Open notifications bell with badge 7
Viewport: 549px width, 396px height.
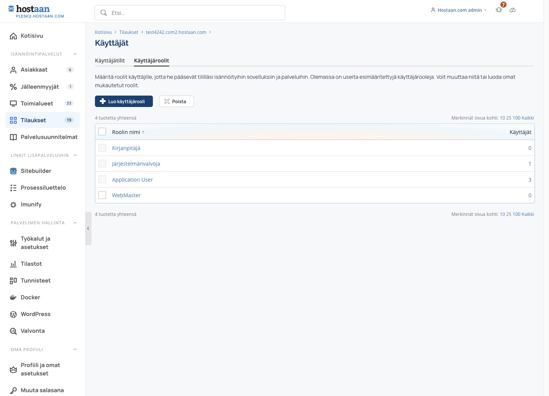pyautogui.click(x=499, y=10)
